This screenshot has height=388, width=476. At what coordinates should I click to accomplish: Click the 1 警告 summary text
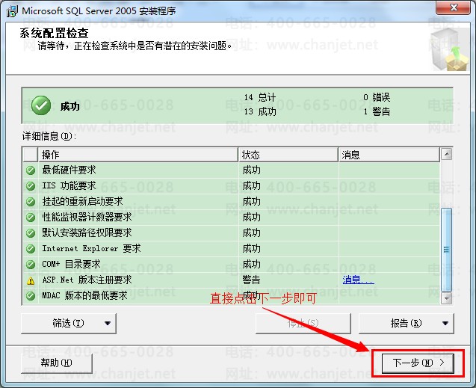point(377,111)
